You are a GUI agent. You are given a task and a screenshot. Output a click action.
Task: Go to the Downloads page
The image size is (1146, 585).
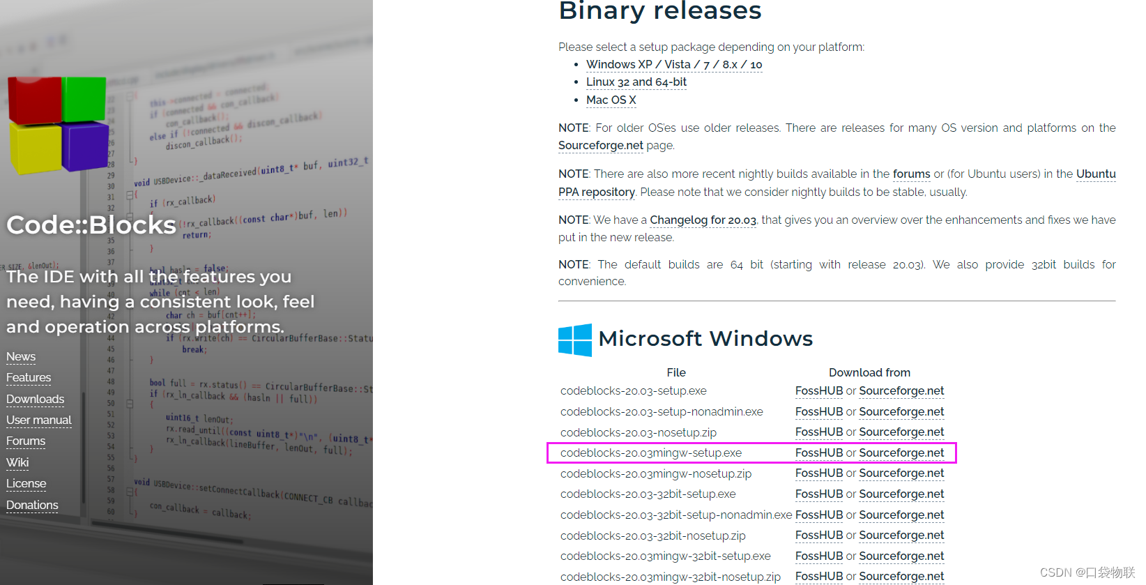pyautogui.click(x=36, y=400)
